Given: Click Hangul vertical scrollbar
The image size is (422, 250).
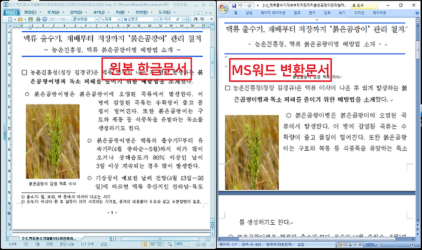Looking at the screenshot, I should pyautogui.click(x=212, y=62).
